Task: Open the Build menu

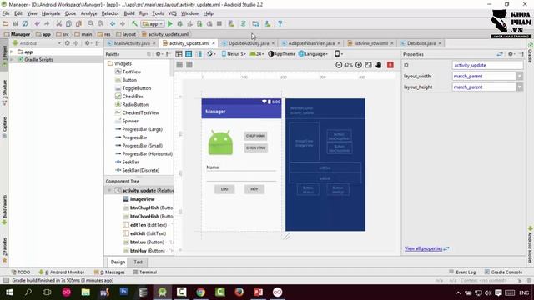Action: [129, 13]
